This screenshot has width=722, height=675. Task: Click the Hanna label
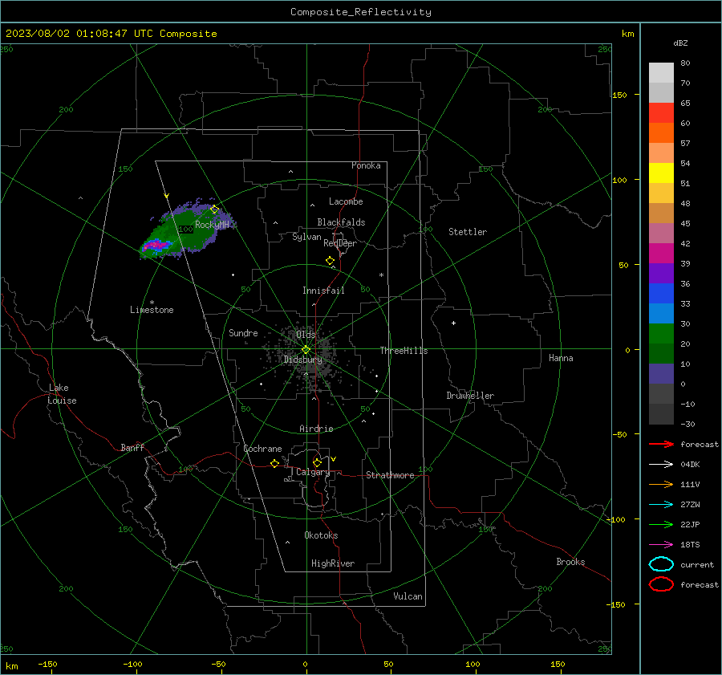coord(561,358)
